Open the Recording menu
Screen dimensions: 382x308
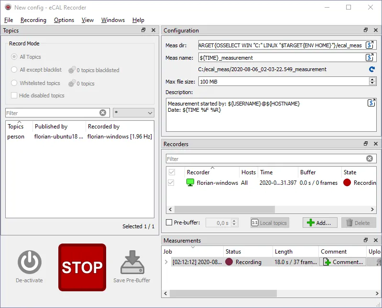coord(33,20)
